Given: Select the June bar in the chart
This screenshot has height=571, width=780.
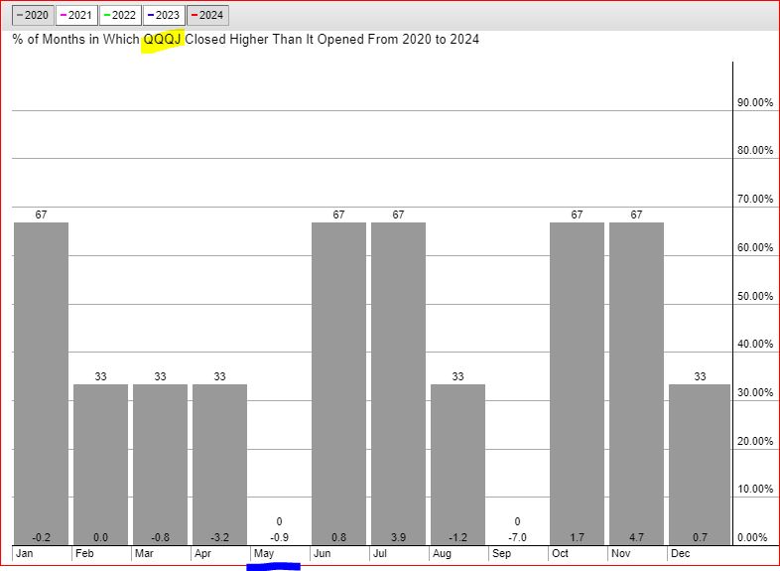Looking at the screenshot, I should tap(338, 383).
